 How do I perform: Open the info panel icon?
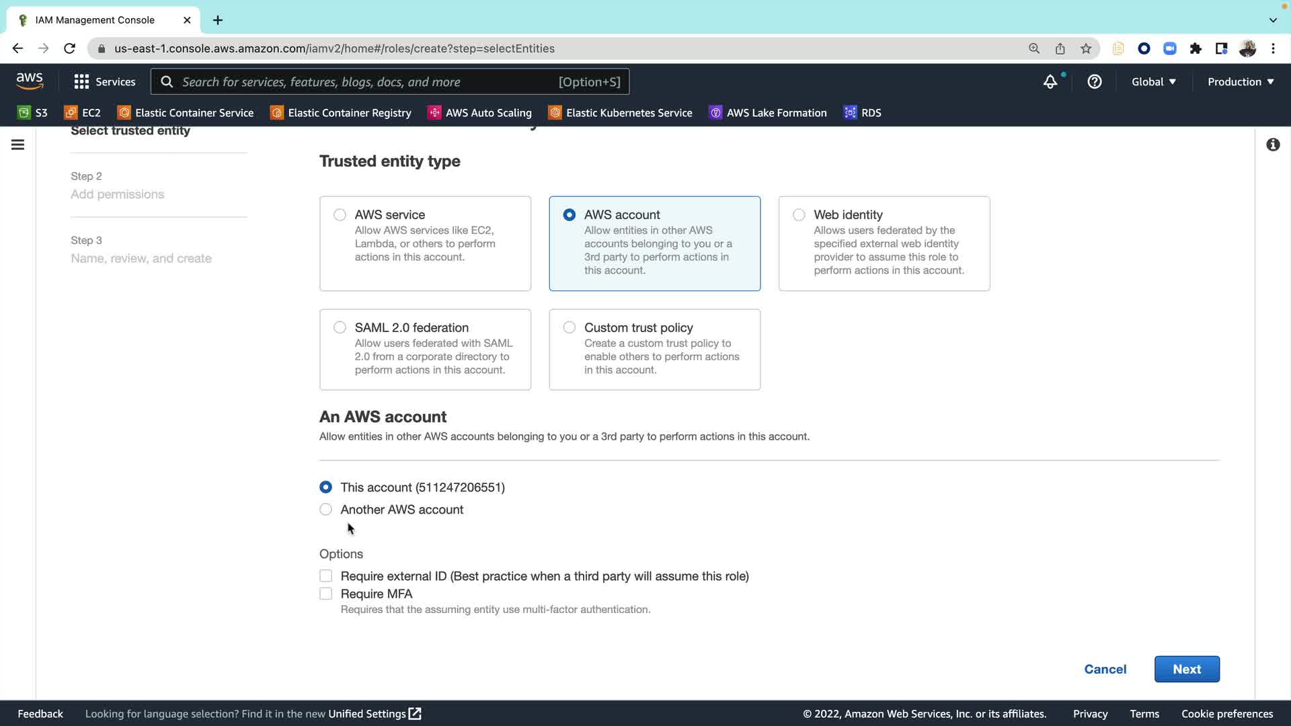tap(1273, 145)
